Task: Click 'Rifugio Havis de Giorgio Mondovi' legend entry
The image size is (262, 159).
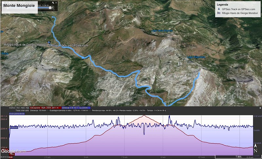Action: 240,13
